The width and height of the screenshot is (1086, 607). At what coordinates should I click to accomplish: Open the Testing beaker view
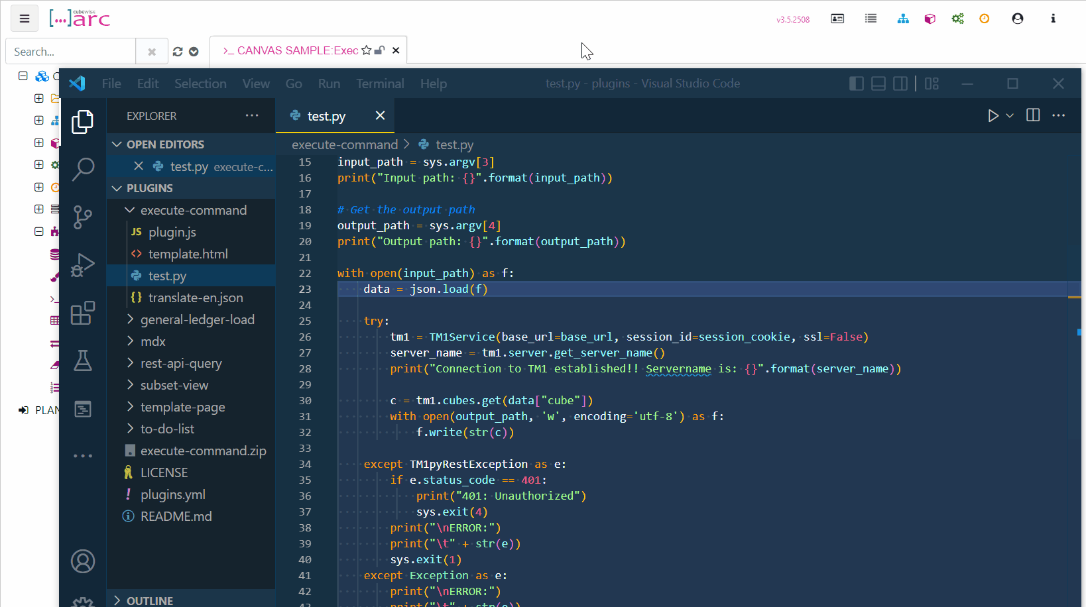[83, 360]
